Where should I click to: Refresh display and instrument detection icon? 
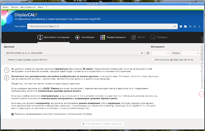[x=148, y=53]
